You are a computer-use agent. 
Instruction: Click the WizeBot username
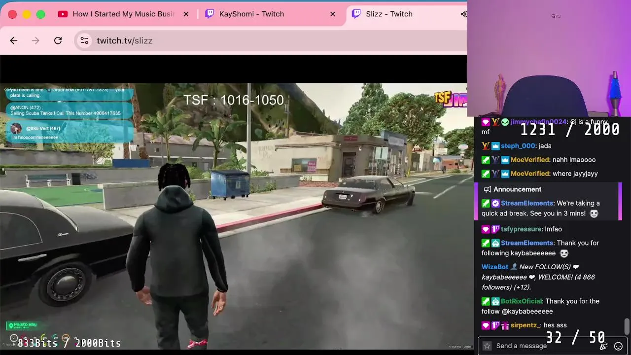coord(495,267)
